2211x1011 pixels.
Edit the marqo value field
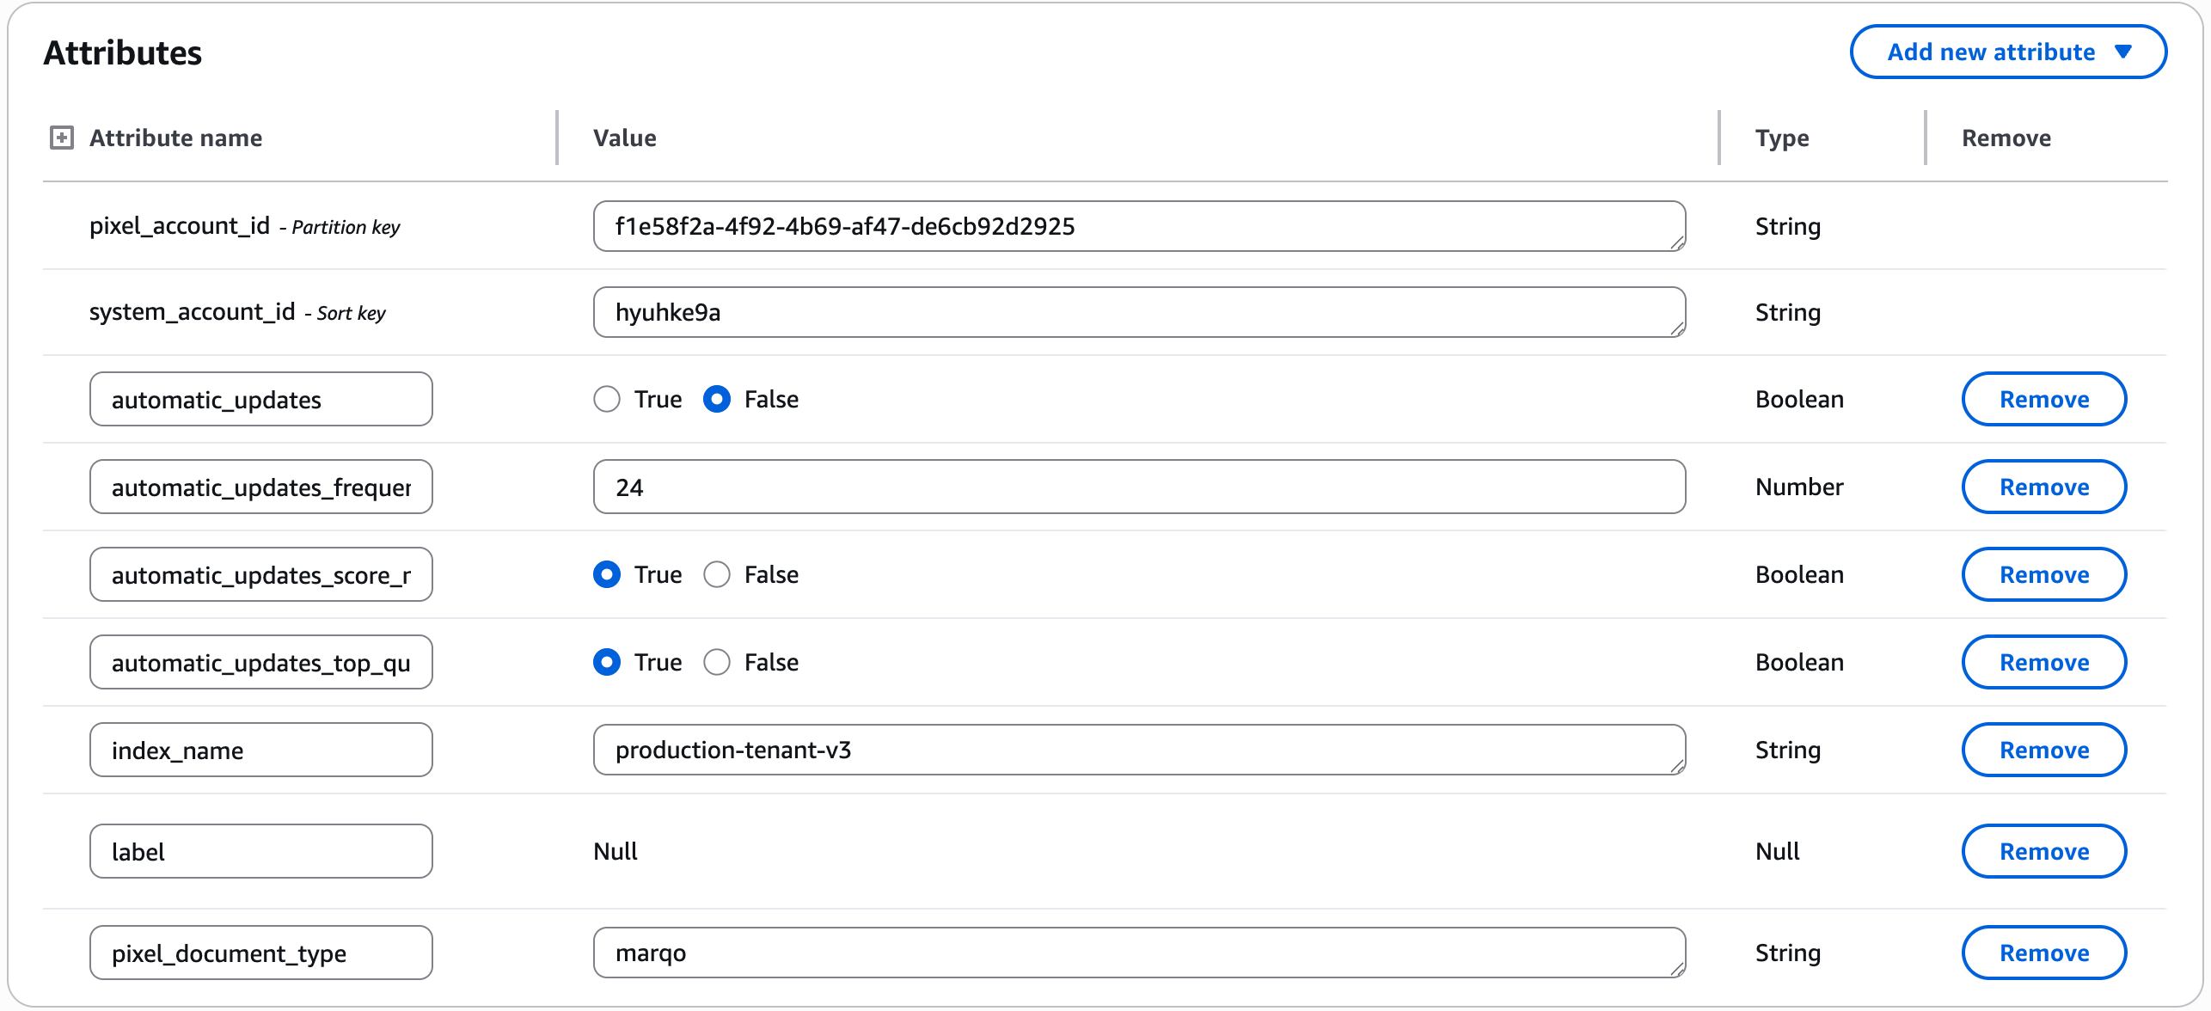pos(1138,953)
